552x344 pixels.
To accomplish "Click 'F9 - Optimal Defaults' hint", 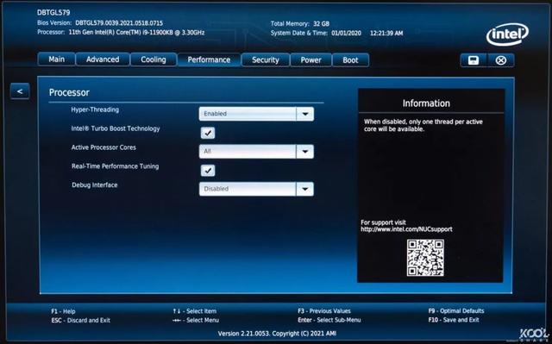I will (x=456, y=311).
